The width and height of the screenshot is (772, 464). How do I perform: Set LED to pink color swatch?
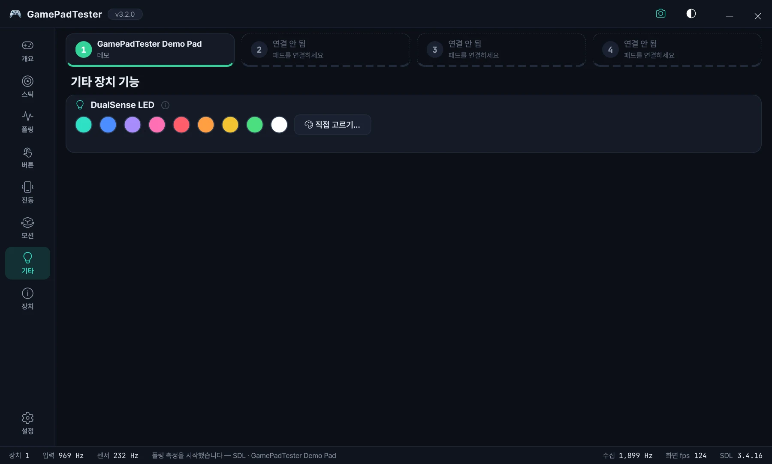coord(157,125)
